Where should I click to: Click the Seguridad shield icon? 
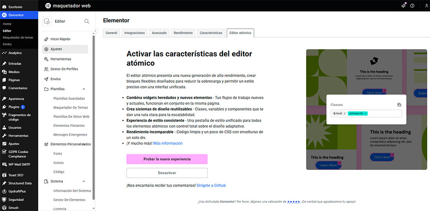coord(4,199)
